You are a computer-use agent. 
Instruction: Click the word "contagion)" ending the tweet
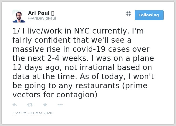pos(77,95)
